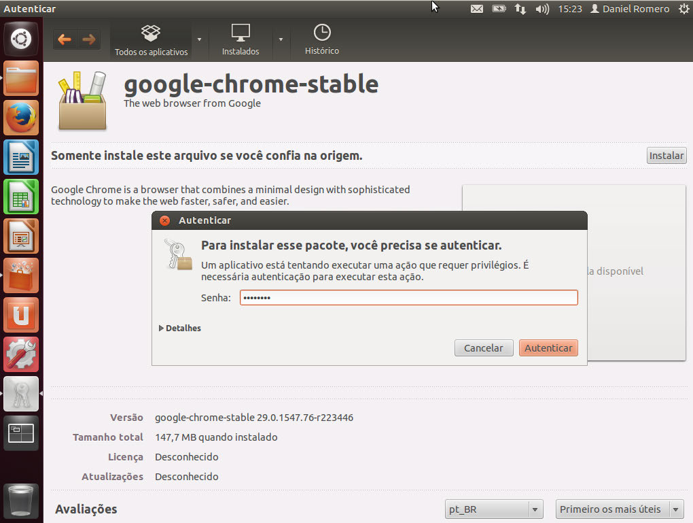Open the mail indicator in the top panel
693x523 pixels.
(x=476, y=9)
